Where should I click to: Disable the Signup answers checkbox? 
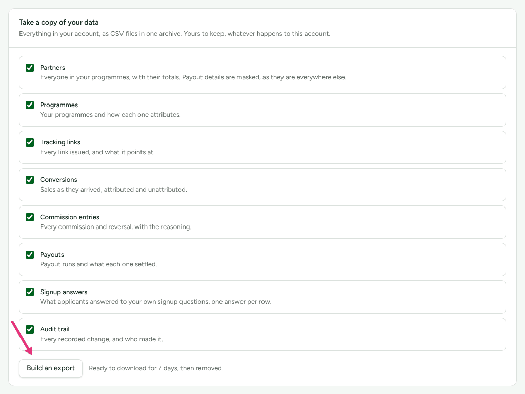pos(30,293)
